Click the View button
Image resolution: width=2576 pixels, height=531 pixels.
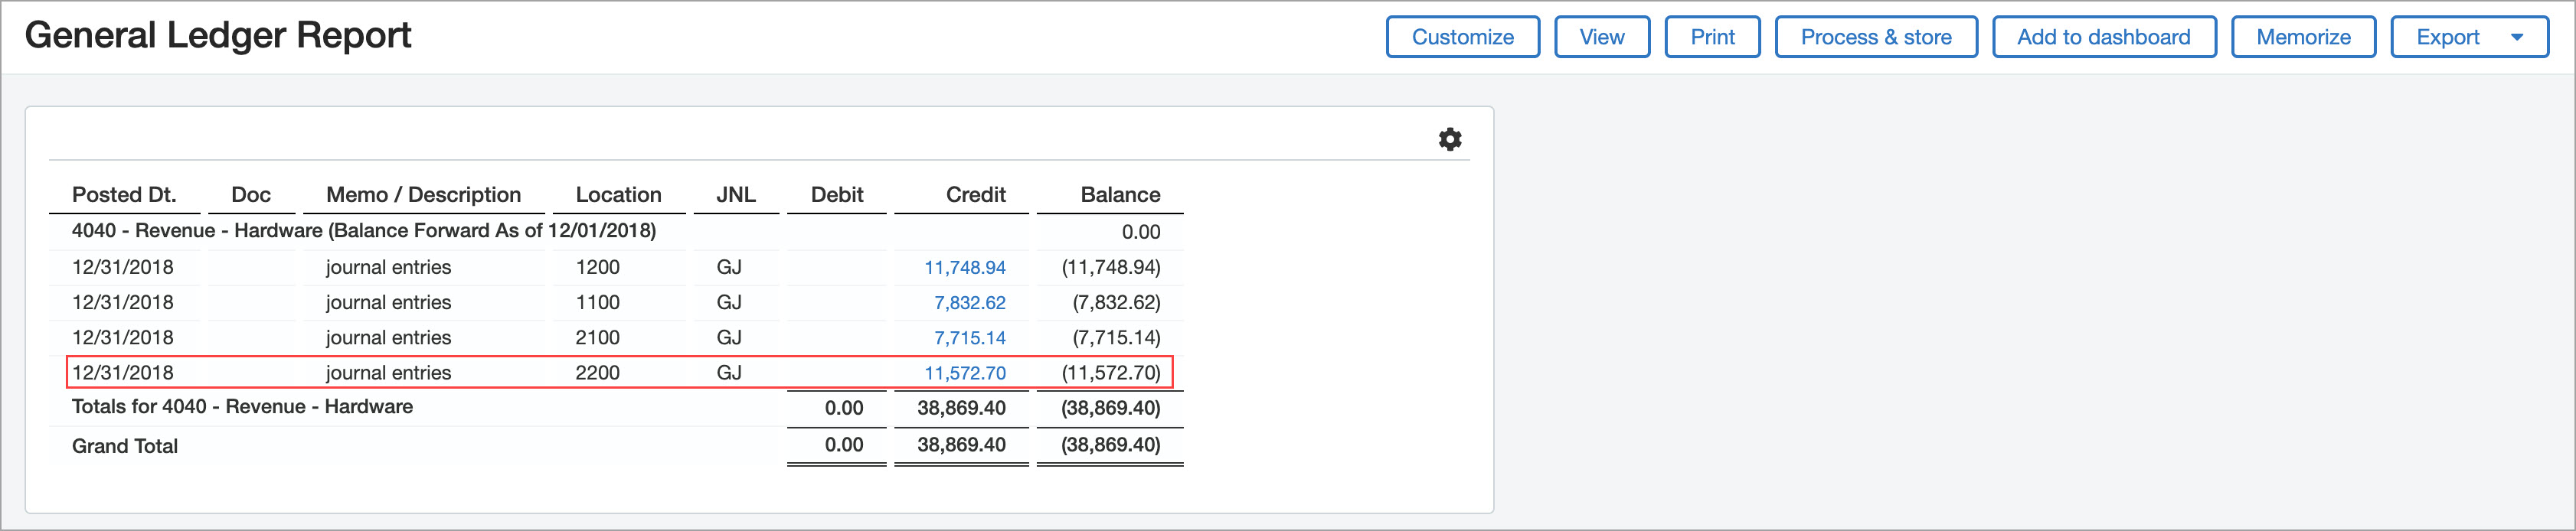pos(1601,37)
